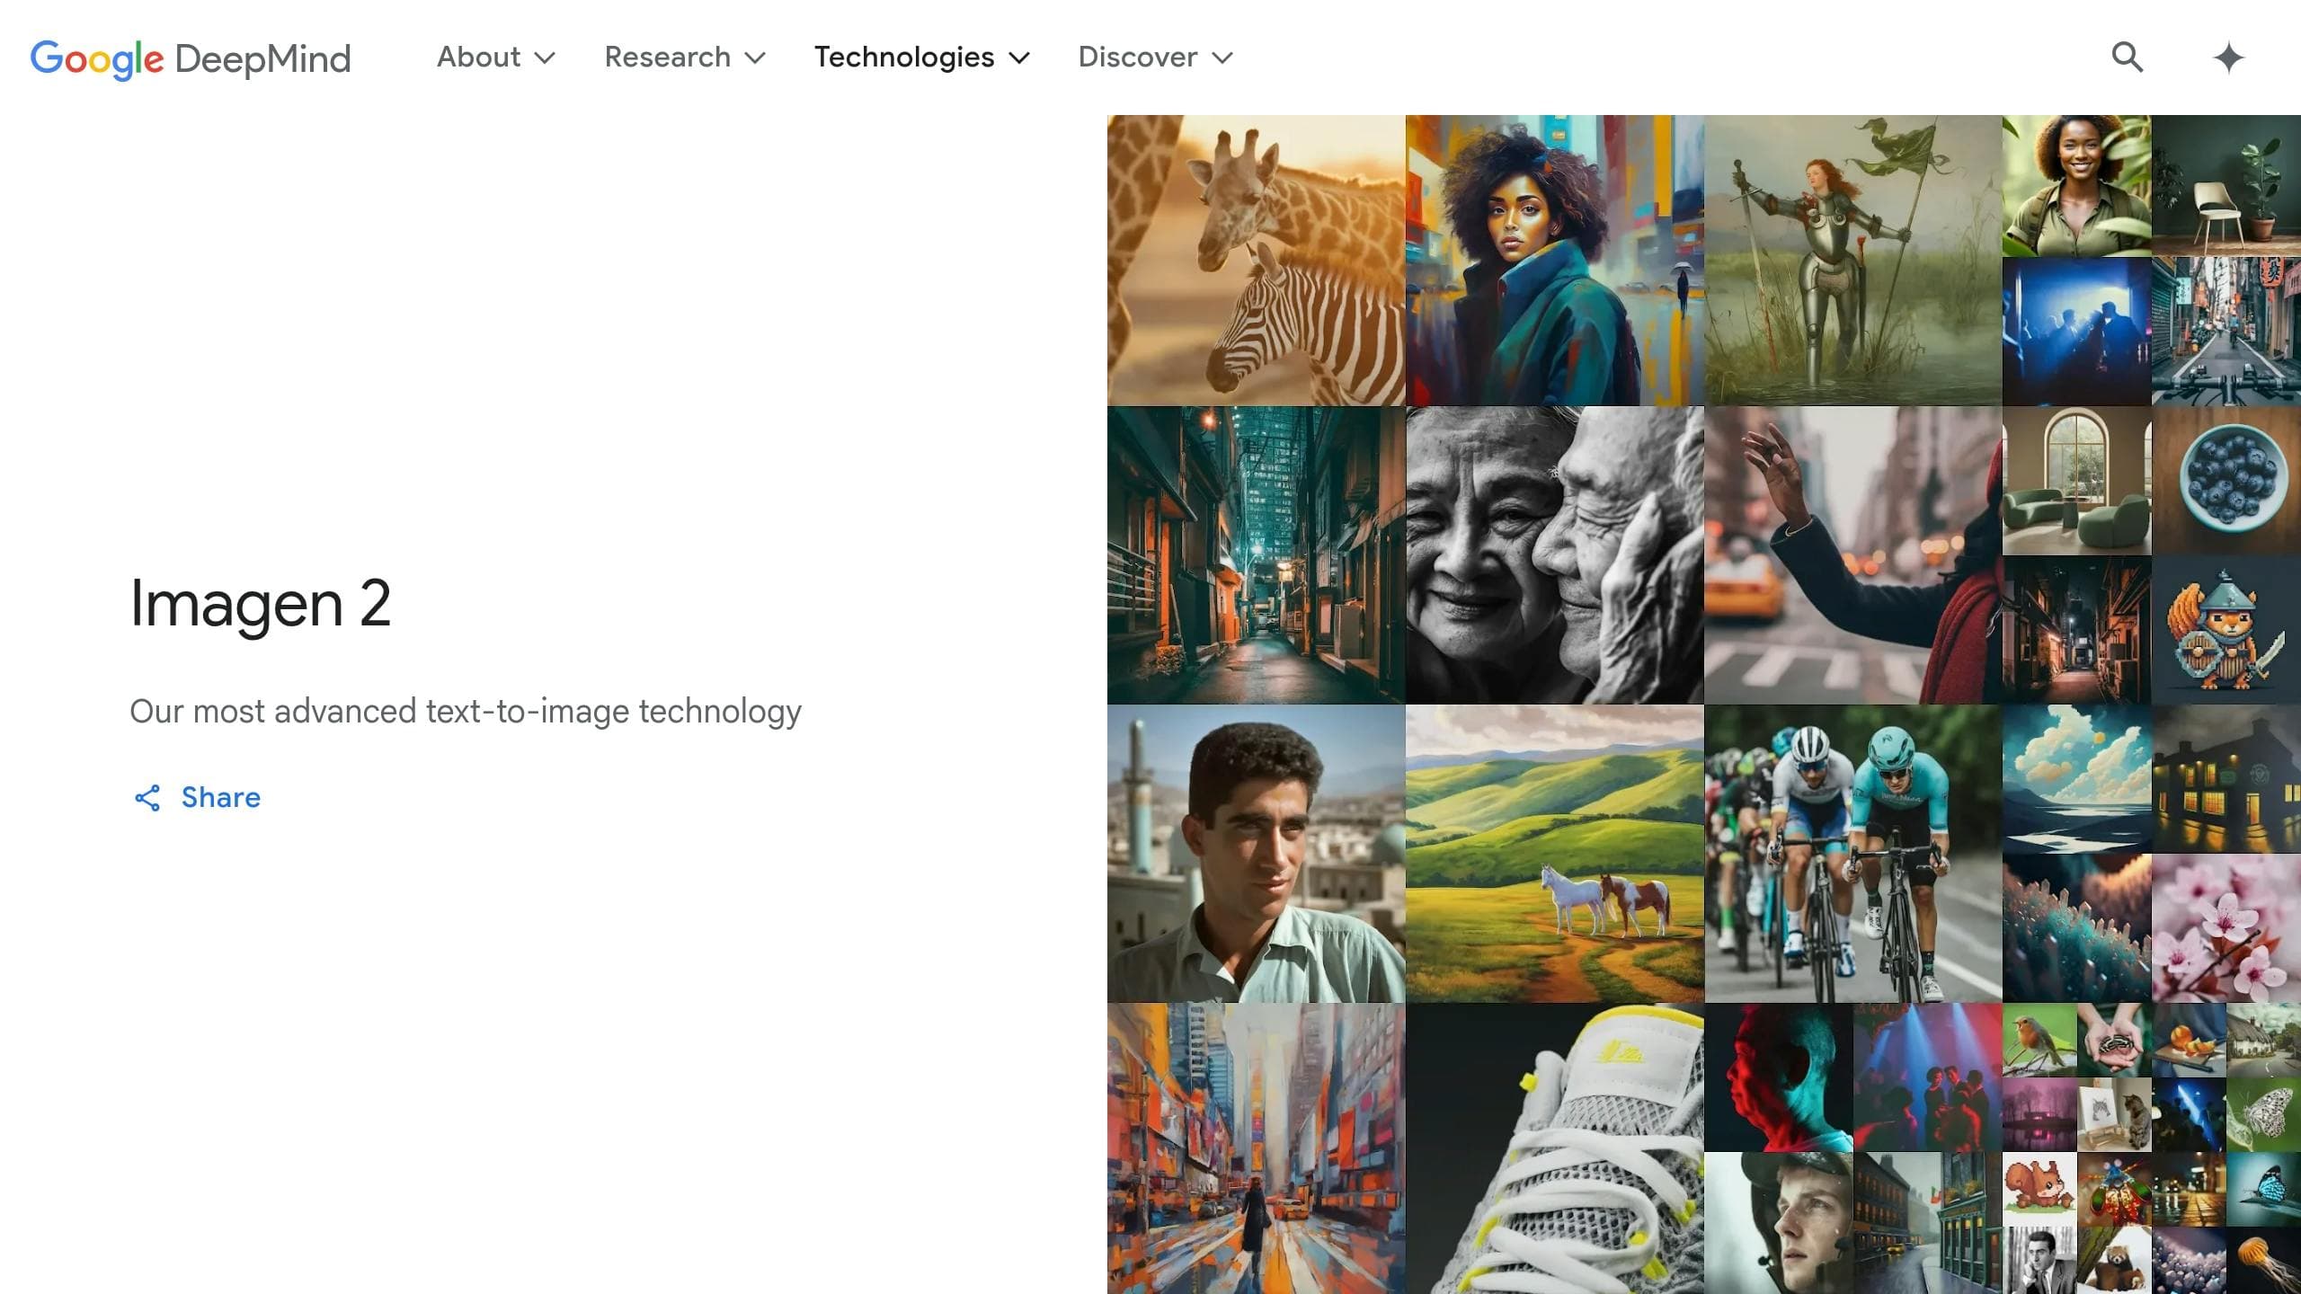Open the house with lit windows image

tap(2226, 779)
